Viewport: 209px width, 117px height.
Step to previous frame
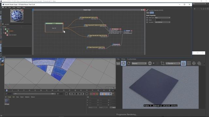point(73,94)
